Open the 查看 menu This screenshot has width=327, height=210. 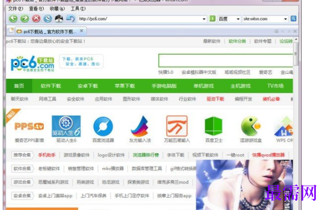[37, 9]
